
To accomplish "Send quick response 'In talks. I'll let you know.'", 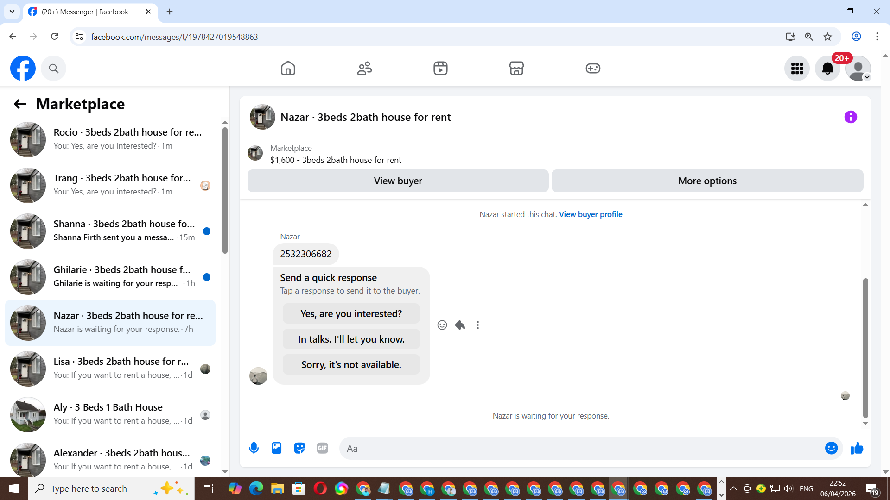I will [x=351, y=339].
